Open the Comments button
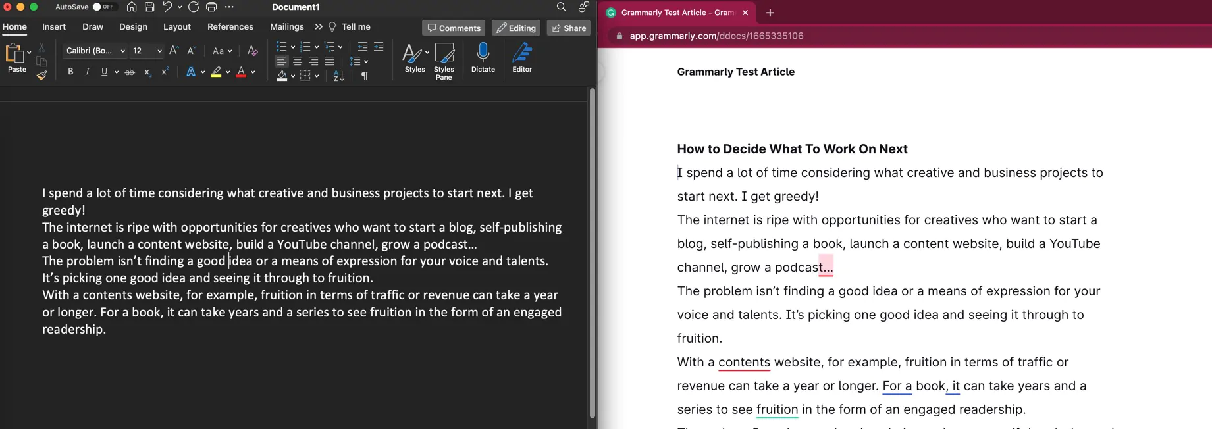Screen dimensions: 1212x429 click(454, 28)
